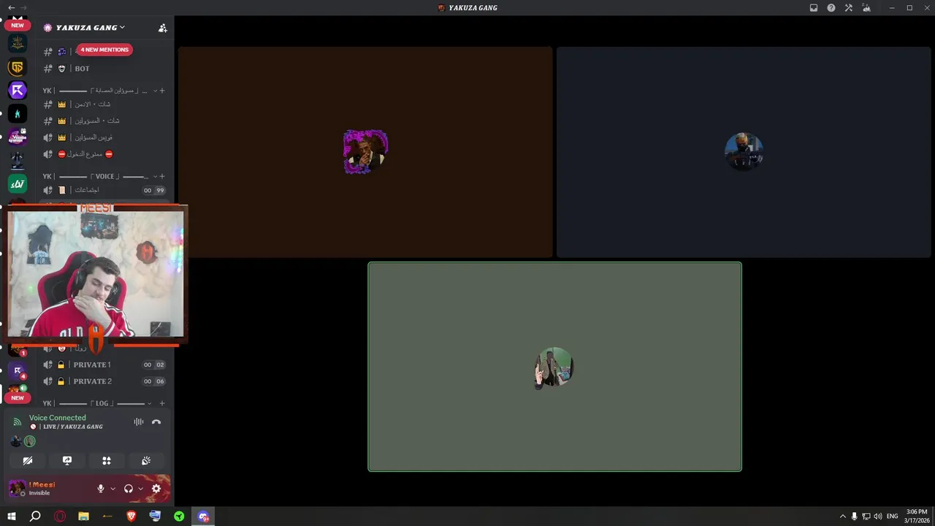Join the اجتماعات voice channel
935x526 pixels.
(105, 190)
